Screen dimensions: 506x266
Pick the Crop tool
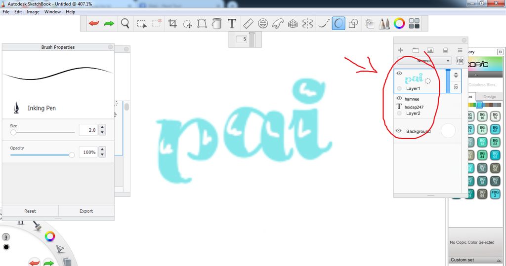(172, 24)
